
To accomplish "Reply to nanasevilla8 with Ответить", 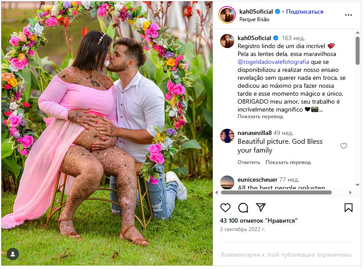I will coord(249,162).
